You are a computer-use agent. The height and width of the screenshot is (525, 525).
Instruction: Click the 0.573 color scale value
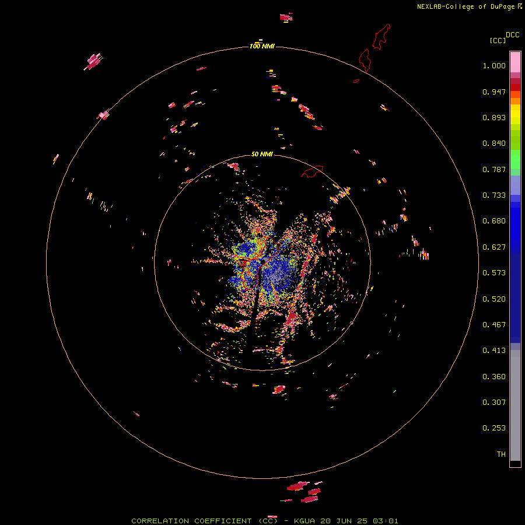[x=494, y=273]
